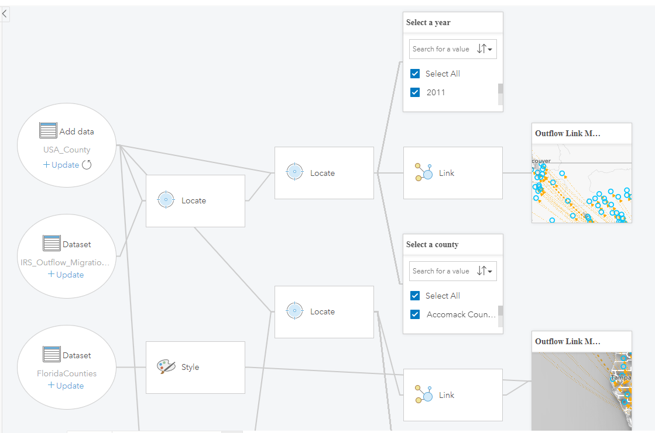Click the IRS_Outflow_Migration dataset icon
The width and height of the screenshot is (655, 433).
52,244
